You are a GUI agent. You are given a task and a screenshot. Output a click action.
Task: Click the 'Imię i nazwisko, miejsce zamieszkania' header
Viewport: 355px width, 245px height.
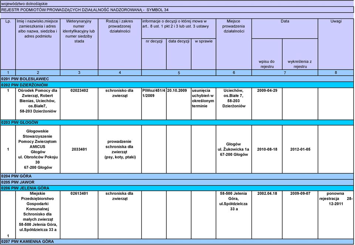(x=38, y=44)
